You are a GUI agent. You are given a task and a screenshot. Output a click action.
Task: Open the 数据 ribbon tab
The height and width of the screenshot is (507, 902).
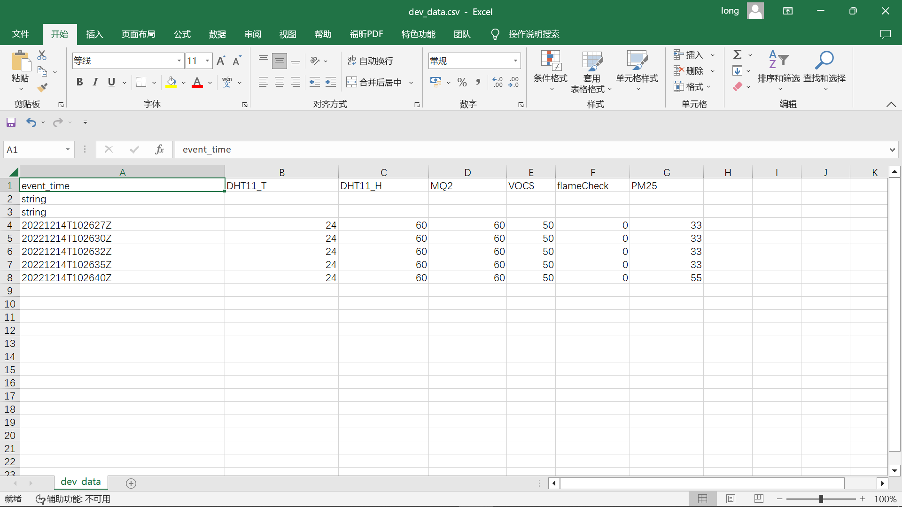(x=217, y=34)
